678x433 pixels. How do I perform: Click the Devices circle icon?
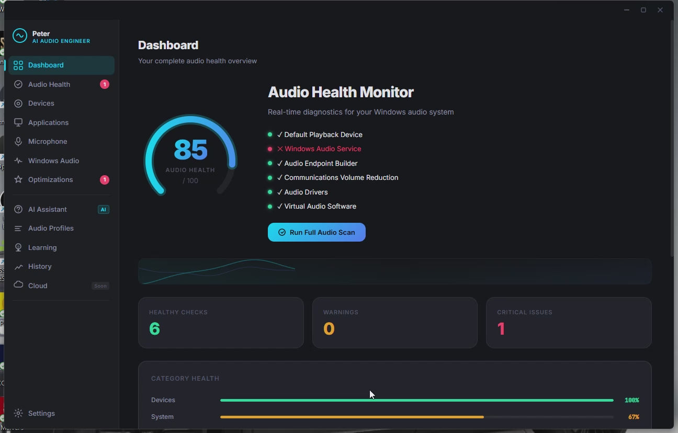18,104
